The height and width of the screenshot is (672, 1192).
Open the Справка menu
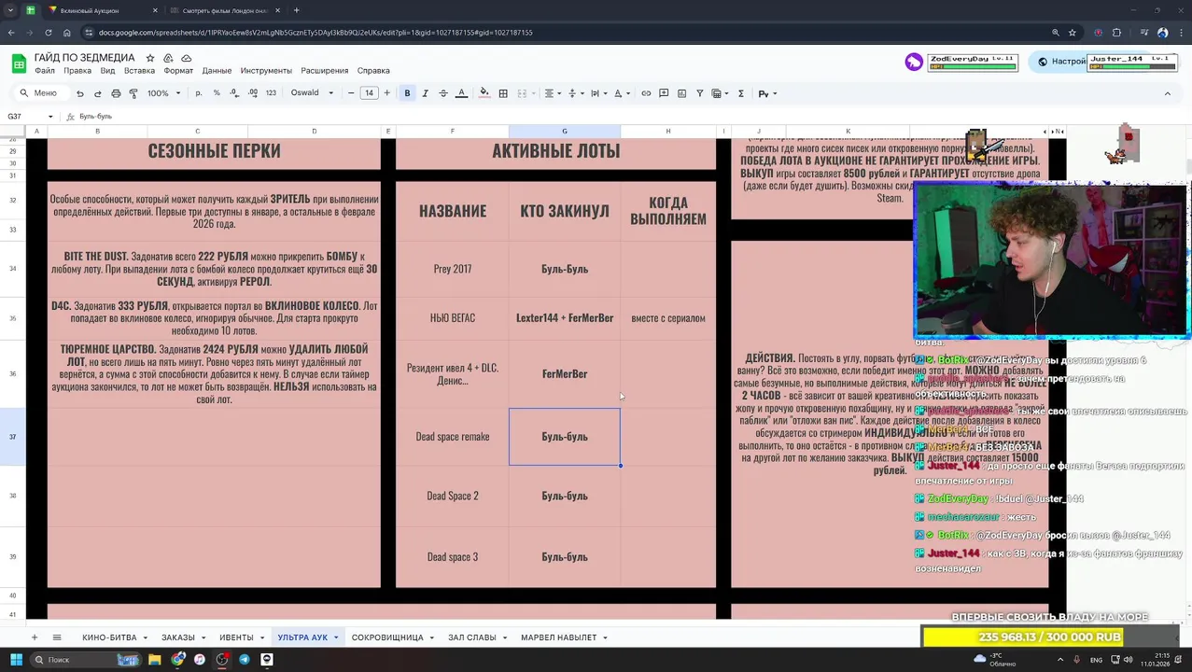click(373, 71)
